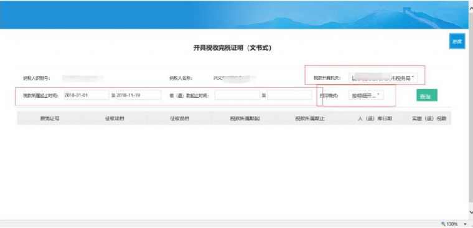This screenshot has width=473, height=228.
Task: Click the 纳税人识别号 label
Action: [x=37, y=78]
